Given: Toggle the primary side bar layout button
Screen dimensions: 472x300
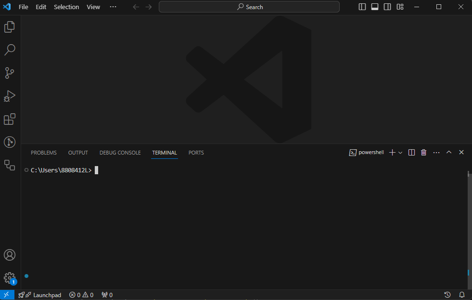Looking at the screenshot, I should point(362,7).
